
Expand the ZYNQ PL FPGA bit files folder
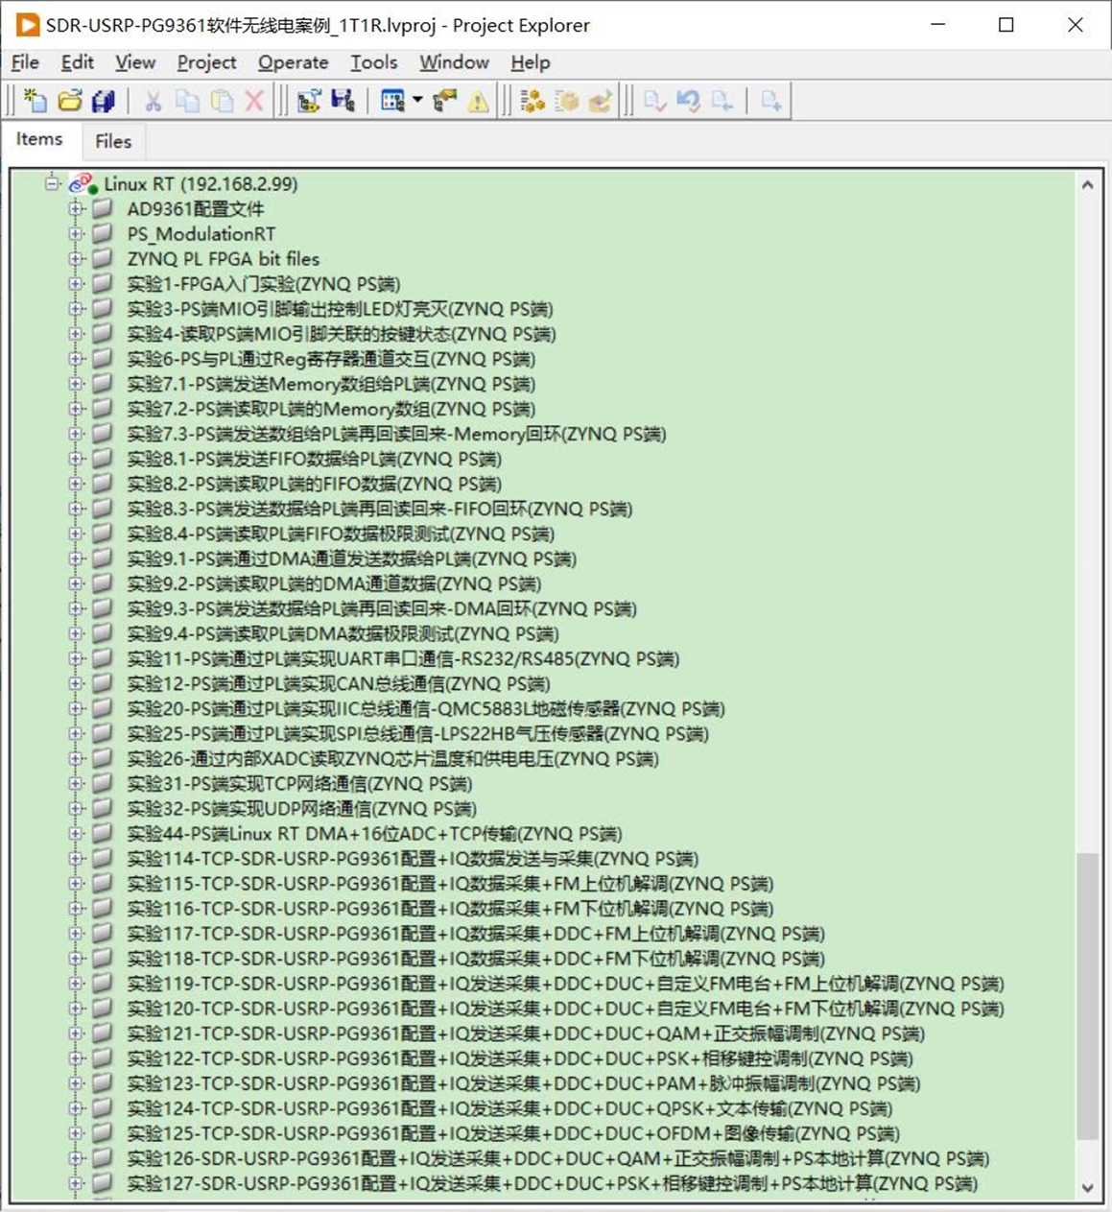[77, 258]
